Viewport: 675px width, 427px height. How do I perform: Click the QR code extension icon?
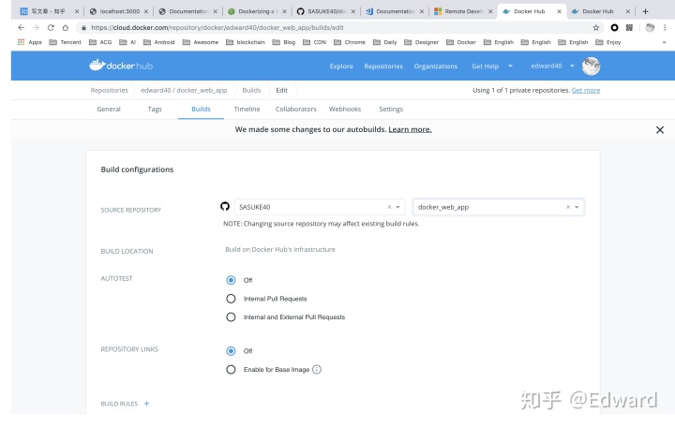click(629, 27)
